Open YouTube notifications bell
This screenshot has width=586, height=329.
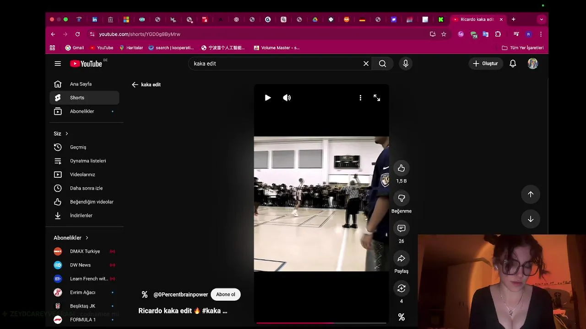coord(513,64)
